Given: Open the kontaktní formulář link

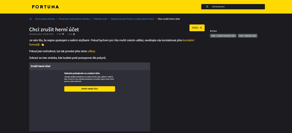Looking at the screenshot, I should 188,40.
